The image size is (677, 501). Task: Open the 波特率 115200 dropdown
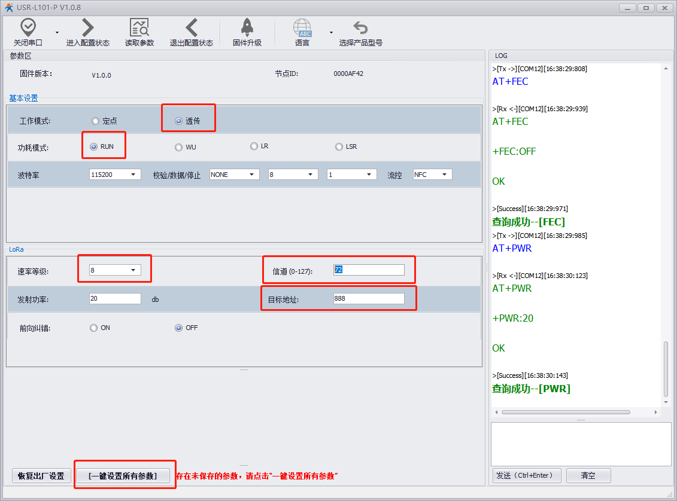(x=115, y=175)
